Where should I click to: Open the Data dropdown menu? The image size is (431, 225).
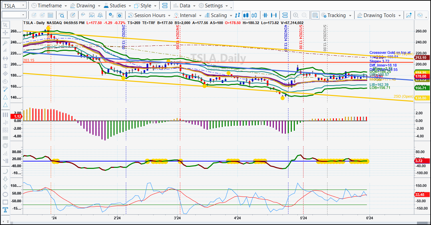point(185,6)
